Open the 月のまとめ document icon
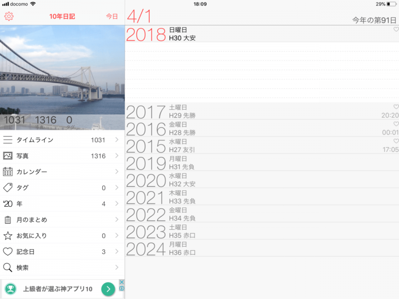This screenshot has width=399, height=299. point(7,220)
